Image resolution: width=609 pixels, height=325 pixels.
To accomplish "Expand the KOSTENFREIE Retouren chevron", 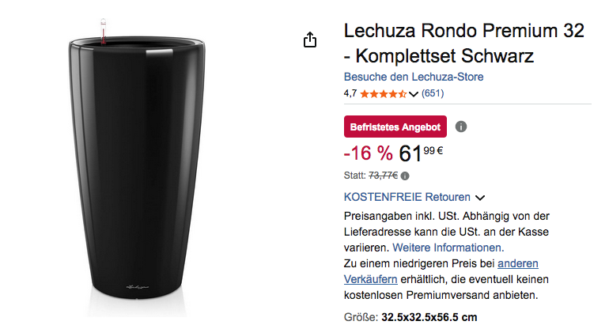I will (x=480, y=198).
